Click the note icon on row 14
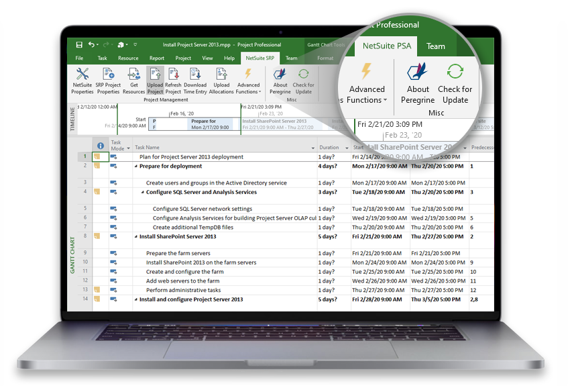The height and width of the screenshot is (386, 574). pos(97,299)
